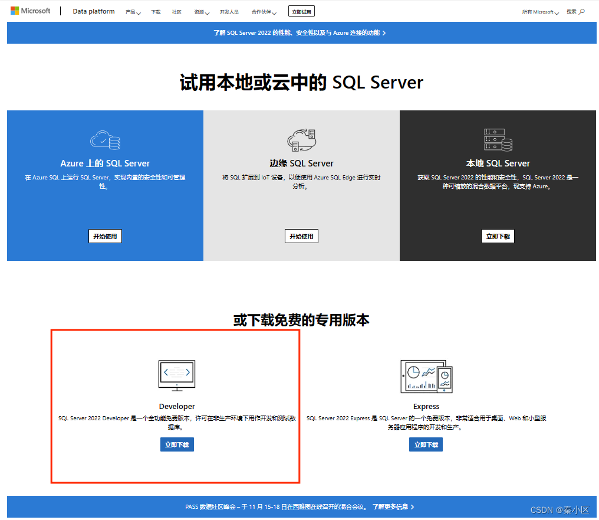
Task: Click the 搜索 magnifier icon
Action: point(582,12)
